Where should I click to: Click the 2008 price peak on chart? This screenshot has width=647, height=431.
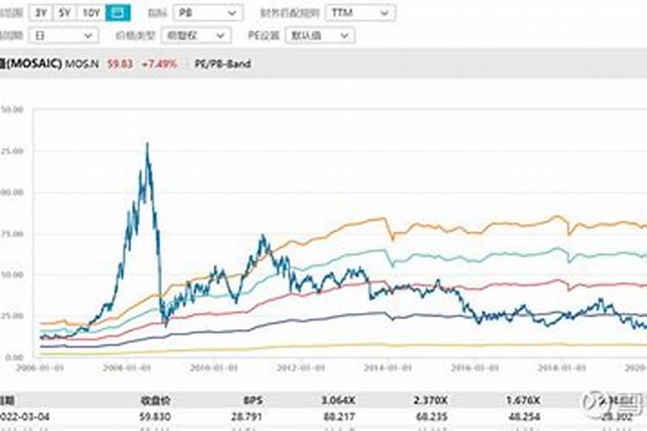coord(148,145)
